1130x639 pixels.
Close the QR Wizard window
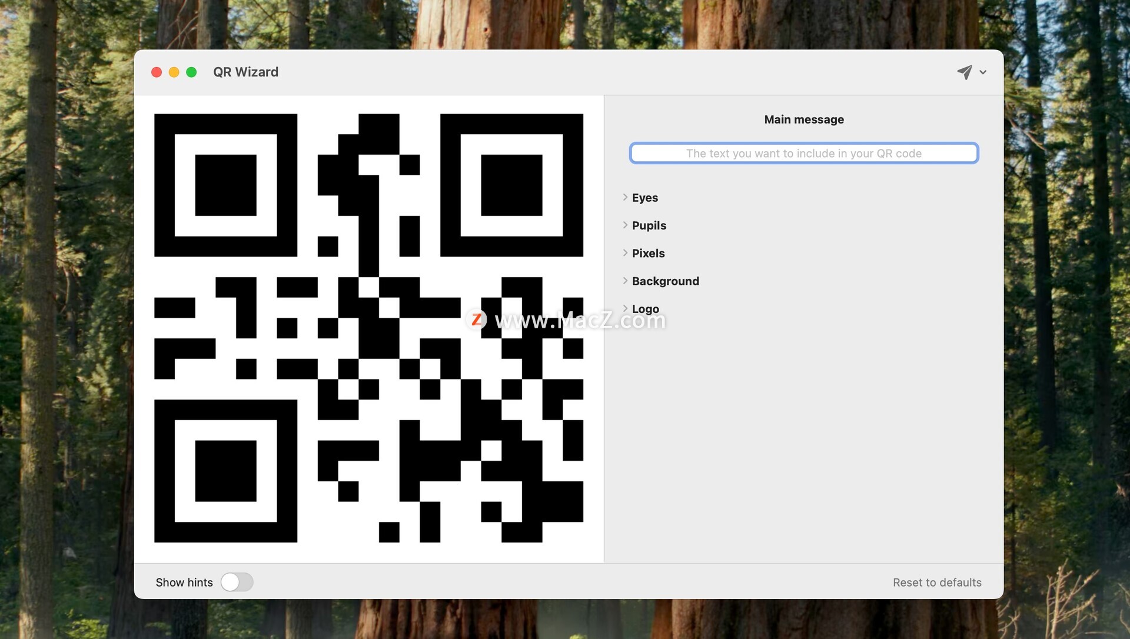157,72
